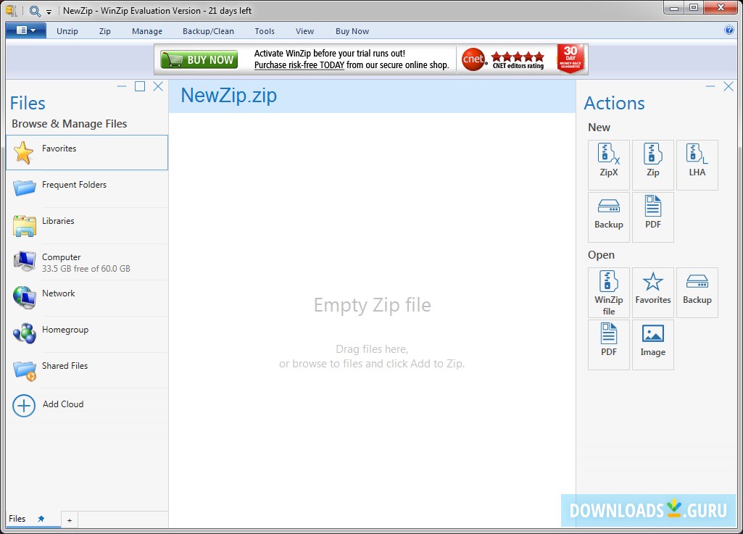Screen dimensions: 743x534
Task: Open the file menu dropdown button
Action: (x=25, y=30)
